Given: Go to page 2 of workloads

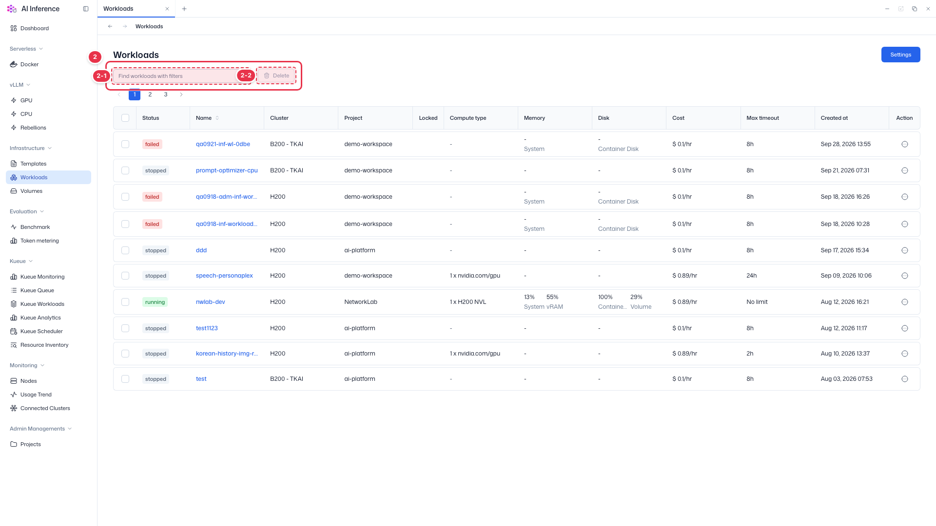Looking at the screenshot, I should pyautogui.click(x=150, y=94).
